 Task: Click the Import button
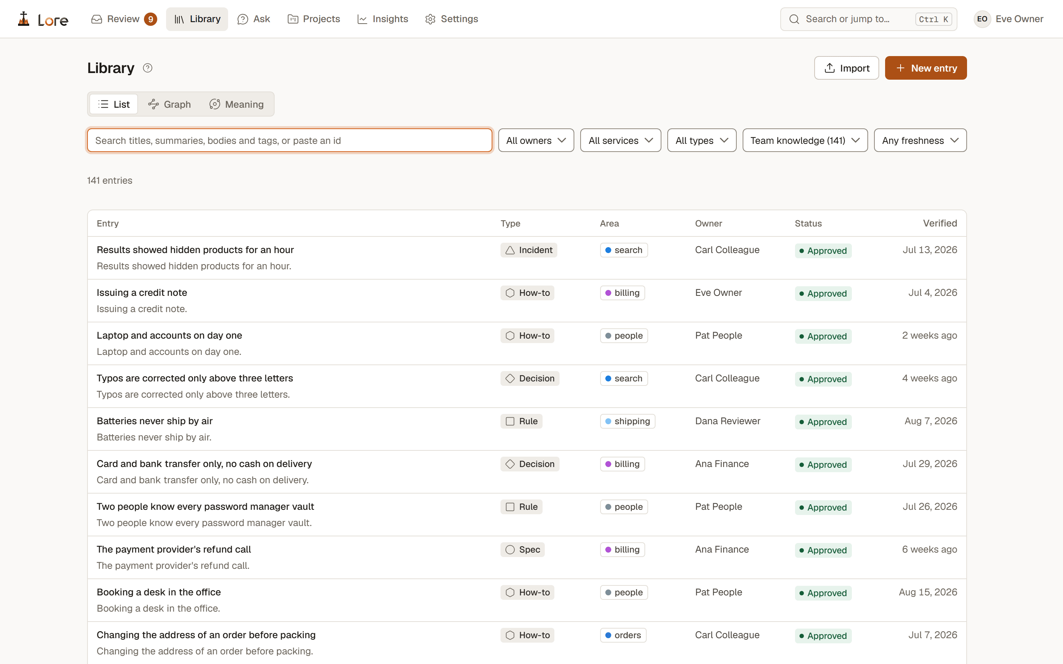pyautogui.click(x=846, y=68)
